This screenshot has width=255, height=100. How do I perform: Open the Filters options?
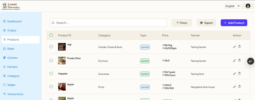182,23
